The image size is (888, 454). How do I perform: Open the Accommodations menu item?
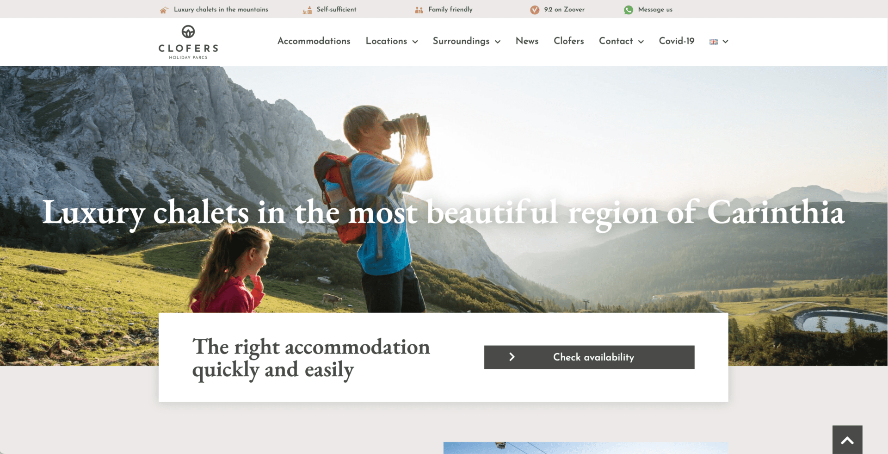click(x=314, y=41)
